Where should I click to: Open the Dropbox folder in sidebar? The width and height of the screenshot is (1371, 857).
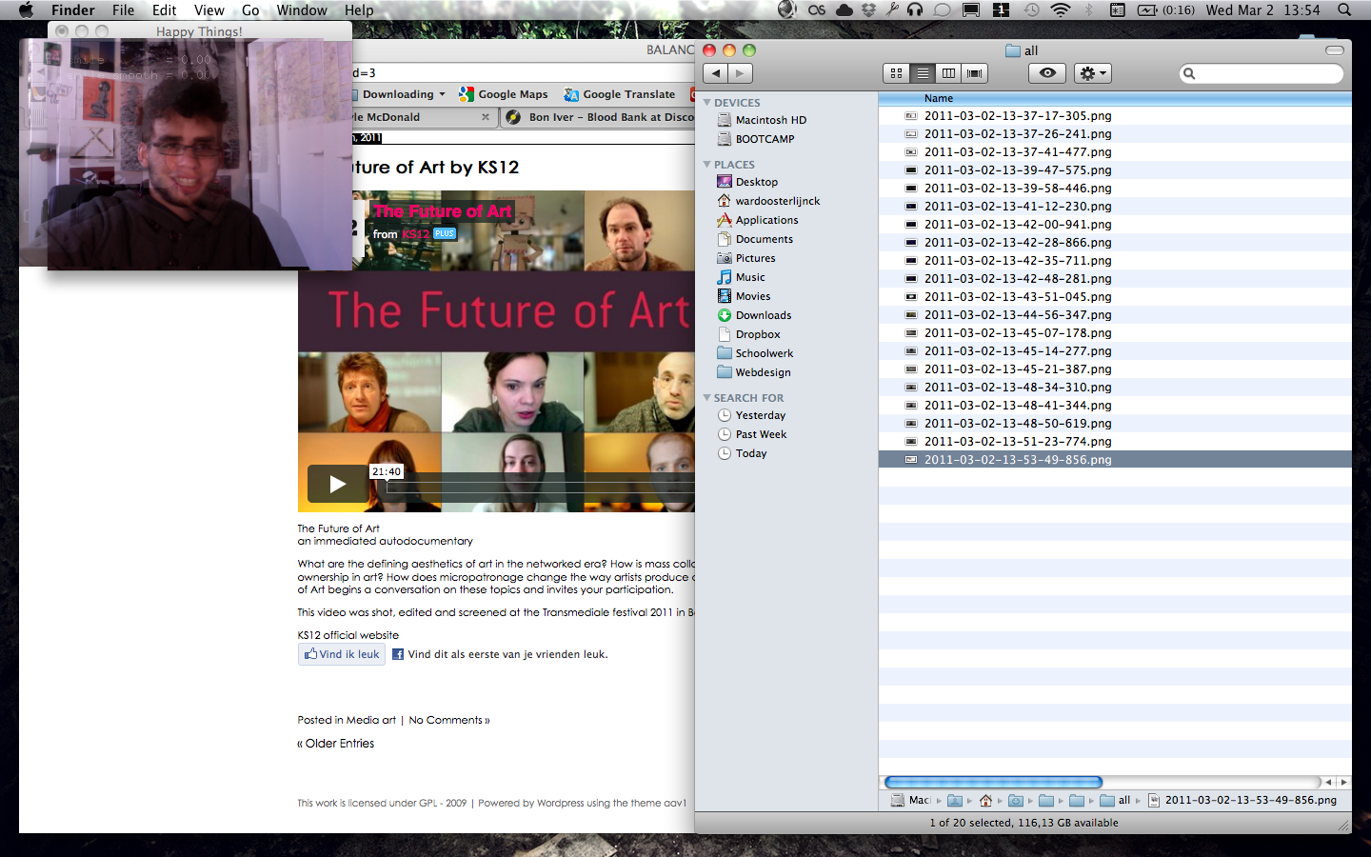click(x=758, y=334)
